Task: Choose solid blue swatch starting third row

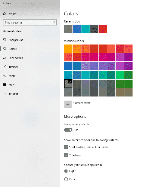Action: (x=68, y=66)
